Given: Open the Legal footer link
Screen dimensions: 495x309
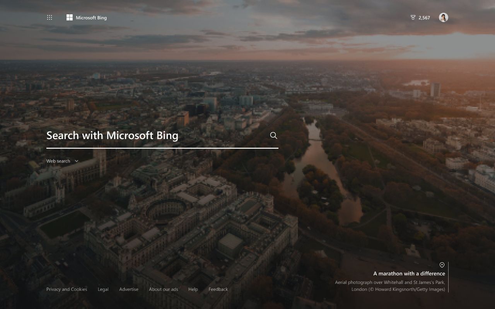Looking at the screenshot, I should tap(103, 289).
